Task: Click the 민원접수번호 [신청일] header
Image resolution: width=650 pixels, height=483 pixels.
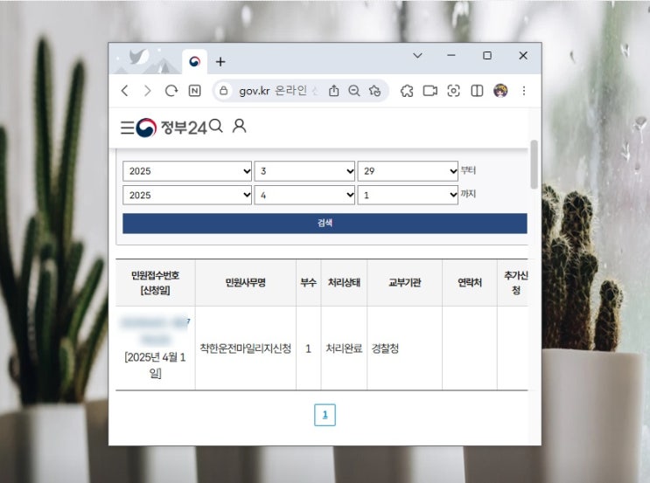Action: click(155, 283)
